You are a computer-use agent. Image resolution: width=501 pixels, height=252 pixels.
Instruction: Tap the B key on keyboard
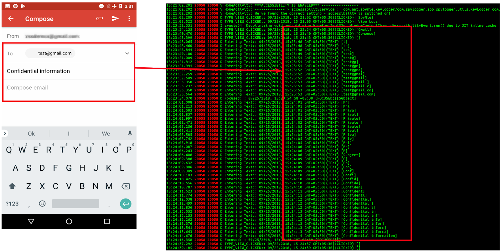tap(82, 186)
